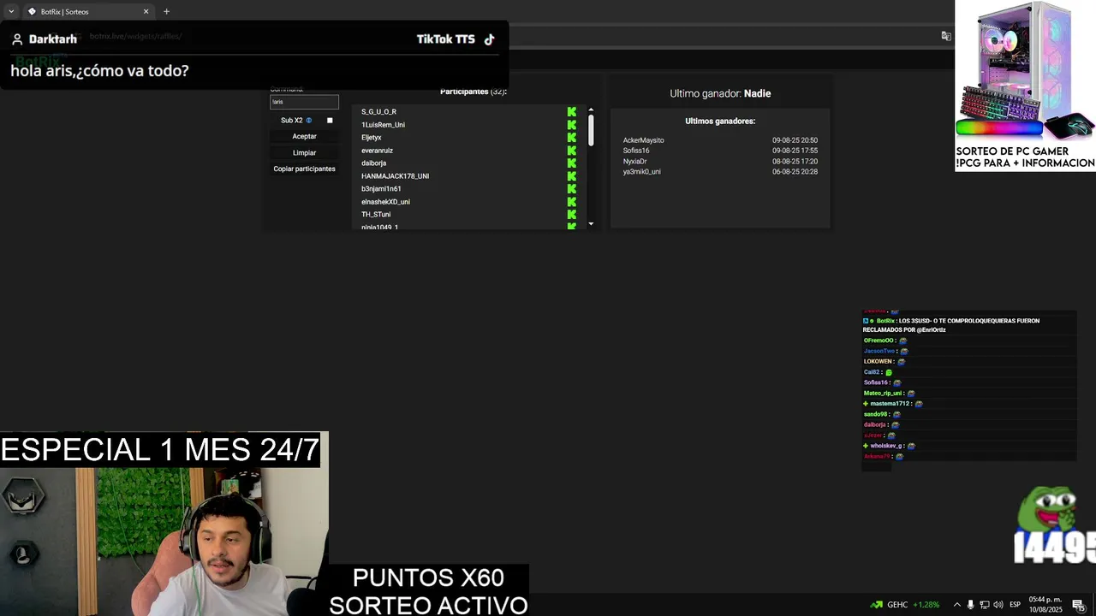Open the notification center icon
1096x616 pixels.
click(x=1079, y=605)
